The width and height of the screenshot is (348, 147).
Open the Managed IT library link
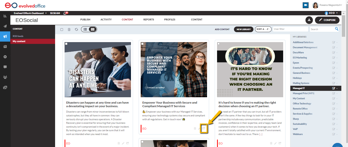coord(299,88)
